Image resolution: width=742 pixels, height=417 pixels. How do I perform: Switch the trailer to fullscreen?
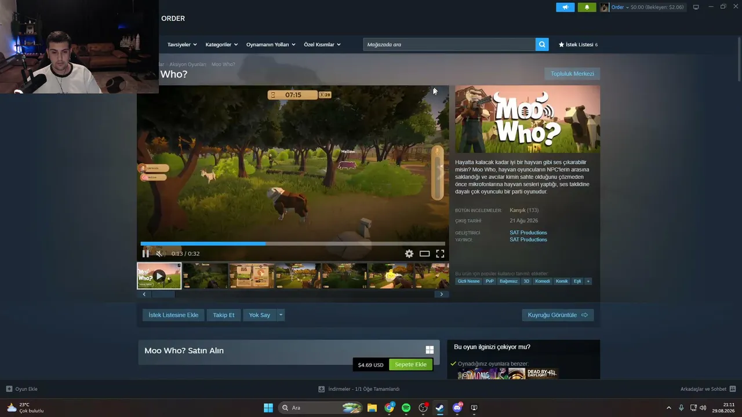point(440,254)
